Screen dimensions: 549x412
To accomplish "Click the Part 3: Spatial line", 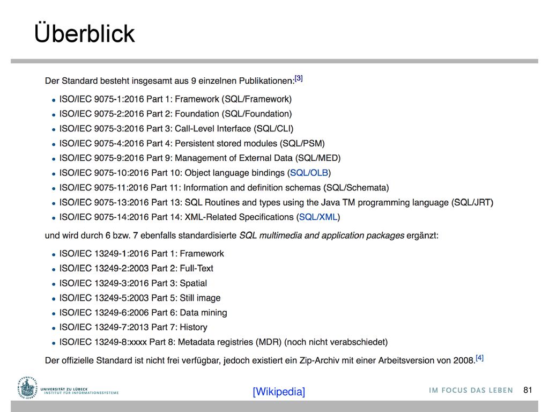I will click(133, 283).
